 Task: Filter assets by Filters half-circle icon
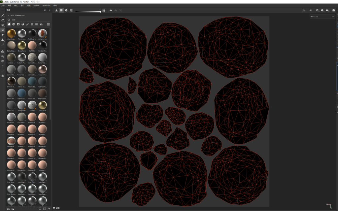tap(23, 24)
